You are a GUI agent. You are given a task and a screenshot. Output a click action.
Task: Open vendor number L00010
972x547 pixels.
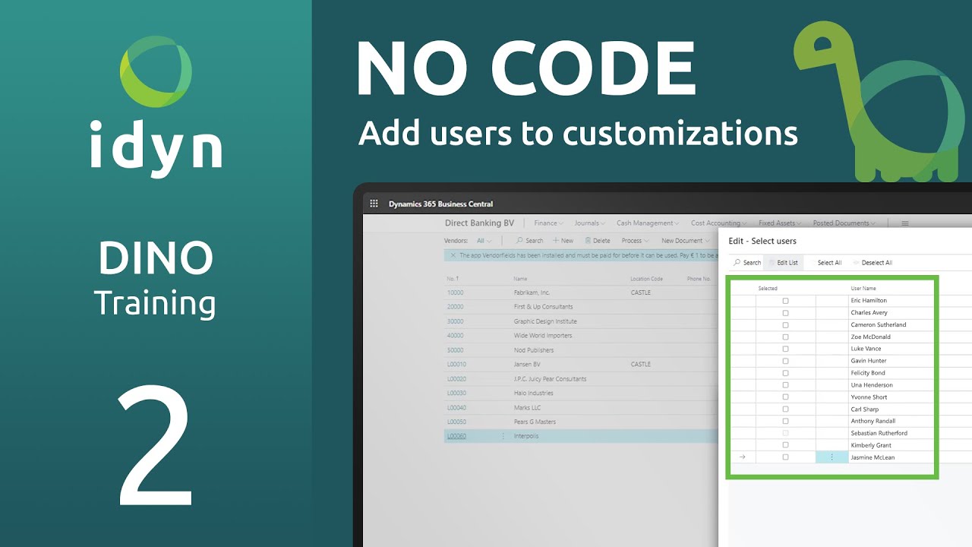[456, 365]
